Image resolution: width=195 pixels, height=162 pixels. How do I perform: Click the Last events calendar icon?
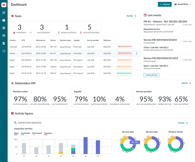pyautogui.click(x=145, y=15)
